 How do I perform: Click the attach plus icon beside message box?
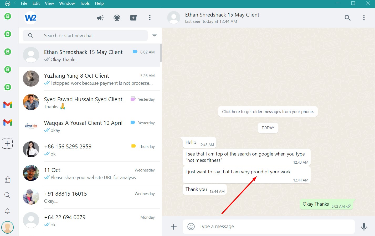pos(174,227)
